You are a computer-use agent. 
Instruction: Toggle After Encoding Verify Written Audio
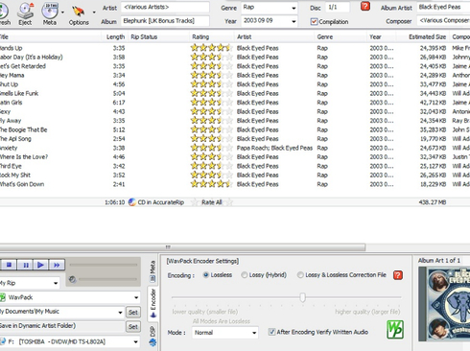point(271,332)
